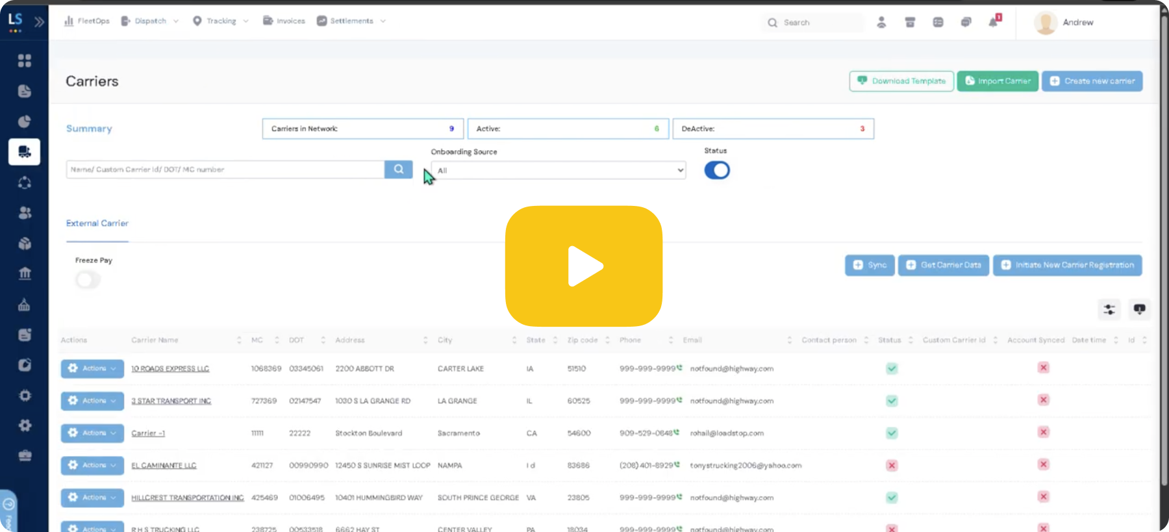Open the document icon in the sidebar
Screen dimensions: 1169x532
(25, 91)
